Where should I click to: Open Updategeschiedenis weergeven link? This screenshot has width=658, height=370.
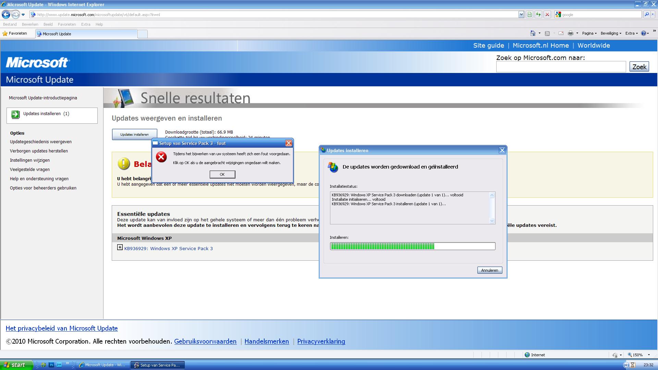[41, 141]
